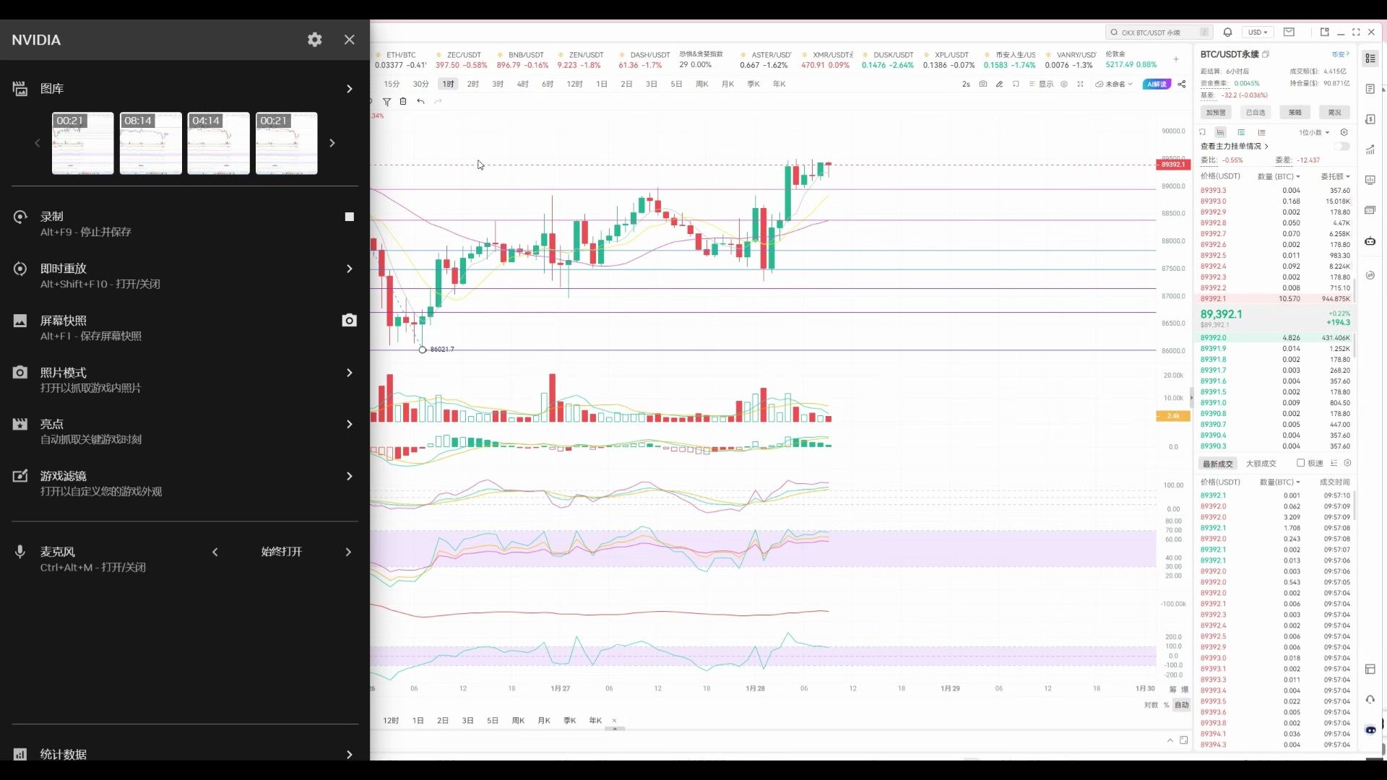Click the share chart icon
This screenshot has height=780, width=1387.
click(1182, 84)
